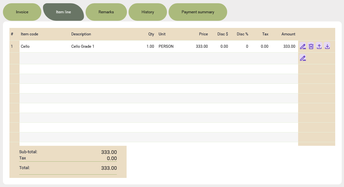The height and width of the screenshot is (187, 344).
Task: Select the Cello Grade 1 description
Action: [x=83, y=46]
